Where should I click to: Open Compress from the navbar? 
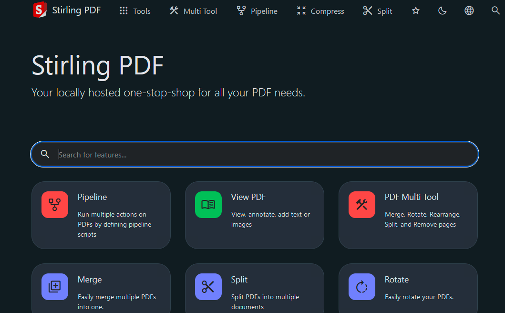tap(320, 11)
